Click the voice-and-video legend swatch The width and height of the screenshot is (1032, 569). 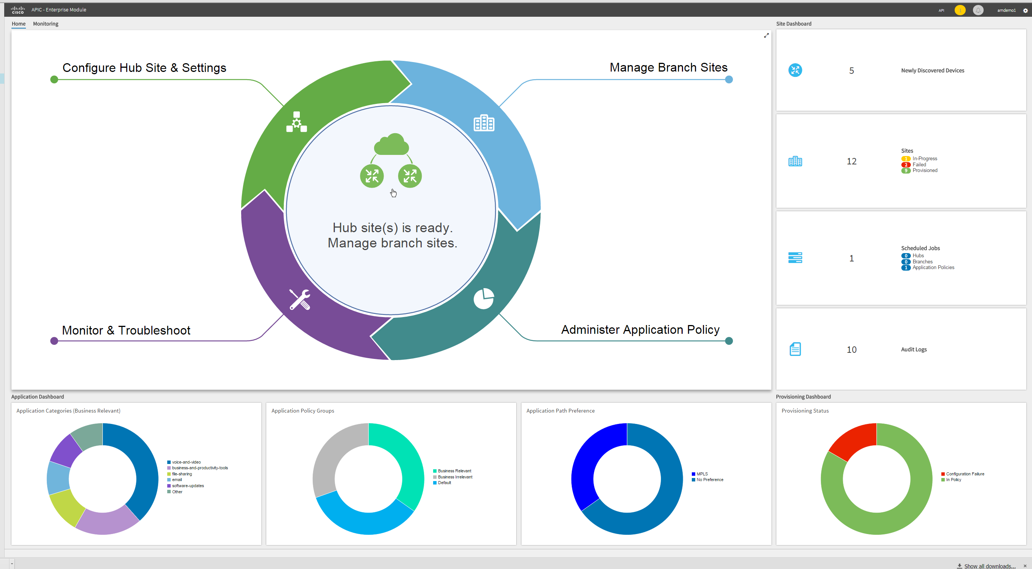click(x=169, y=462)
